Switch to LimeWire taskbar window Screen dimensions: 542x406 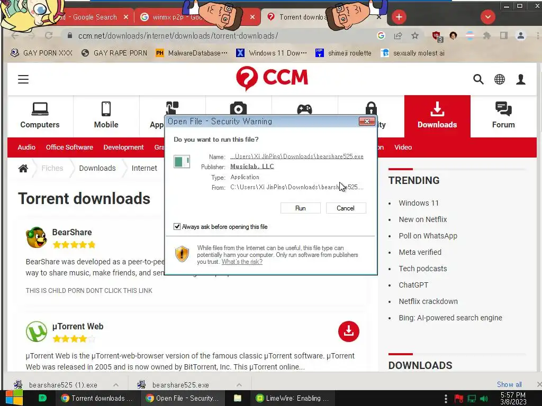pos(293,398)
